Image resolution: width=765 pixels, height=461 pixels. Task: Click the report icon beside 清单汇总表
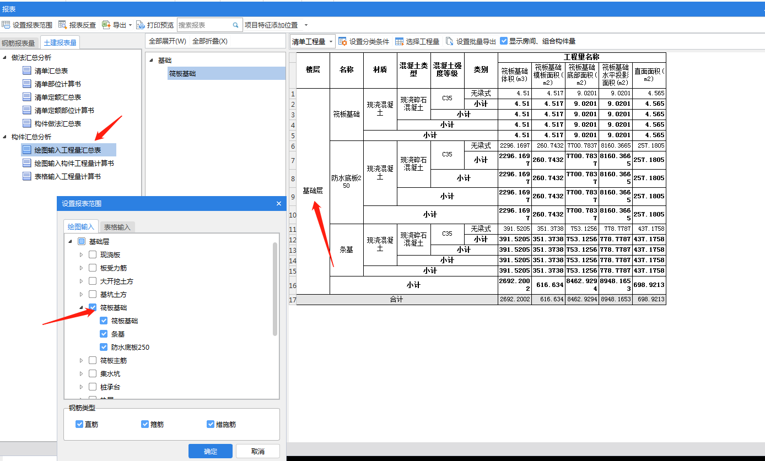coord(26,70)
